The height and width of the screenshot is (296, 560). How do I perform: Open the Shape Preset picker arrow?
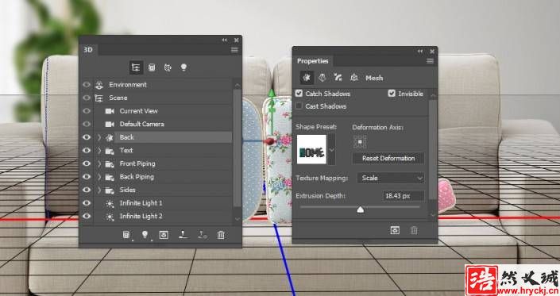(332, 150)
